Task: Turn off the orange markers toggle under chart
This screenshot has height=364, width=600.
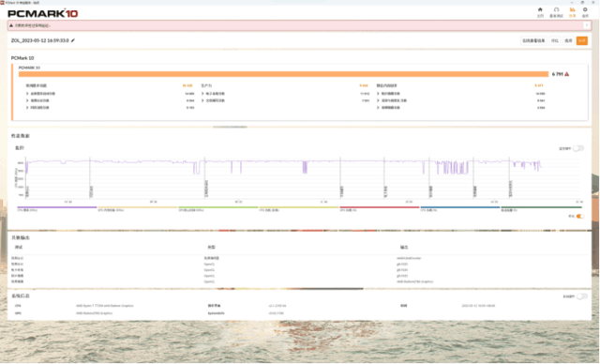Action: point(580,217)
